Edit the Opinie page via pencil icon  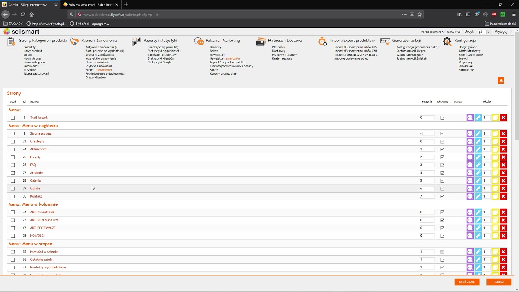tap(478, 189)
